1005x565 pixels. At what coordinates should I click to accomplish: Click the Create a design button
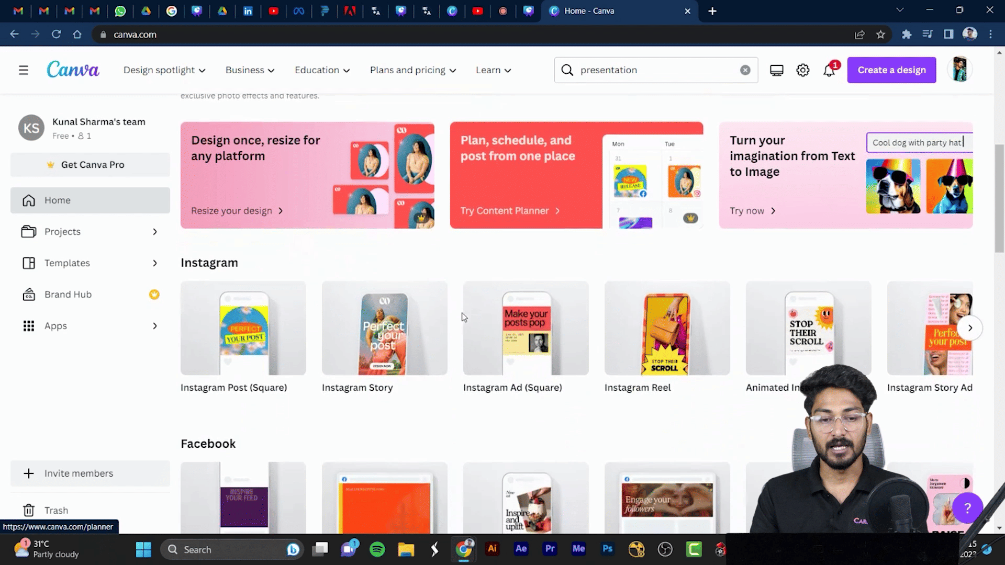891,70
